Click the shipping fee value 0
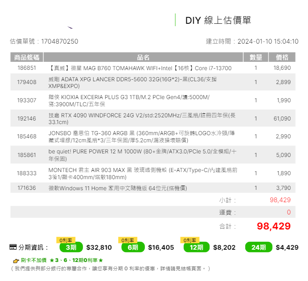Image resolution: width=308 pixels, height=281 pixels. point(289,212)
